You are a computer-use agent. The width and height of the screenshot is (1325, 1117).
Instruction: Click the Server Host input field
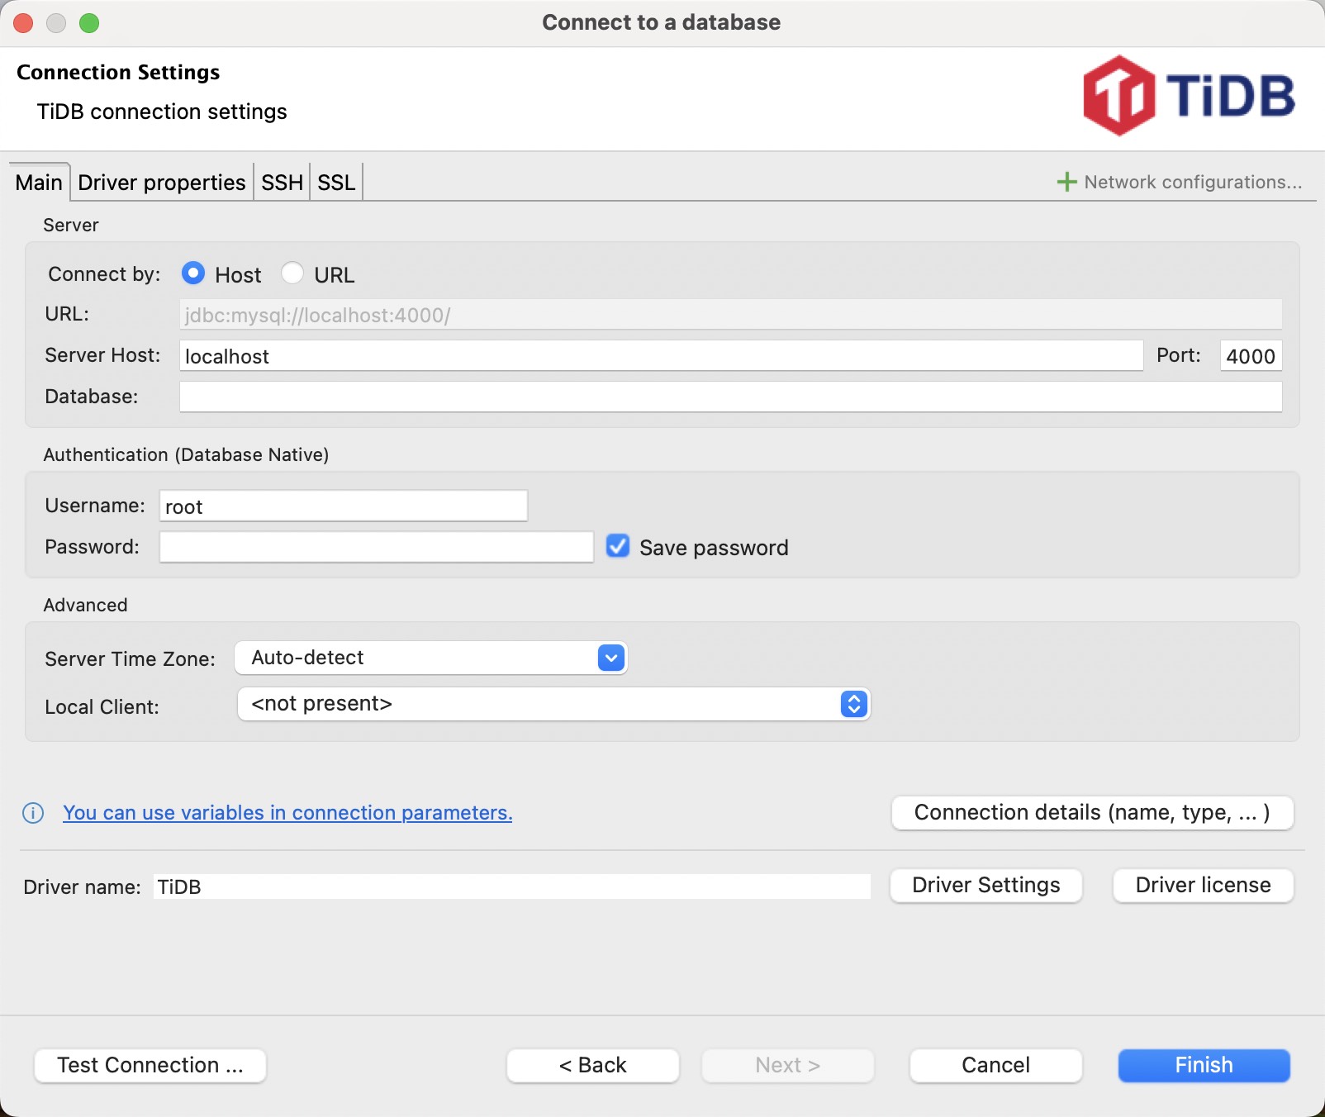pos(661,356)
